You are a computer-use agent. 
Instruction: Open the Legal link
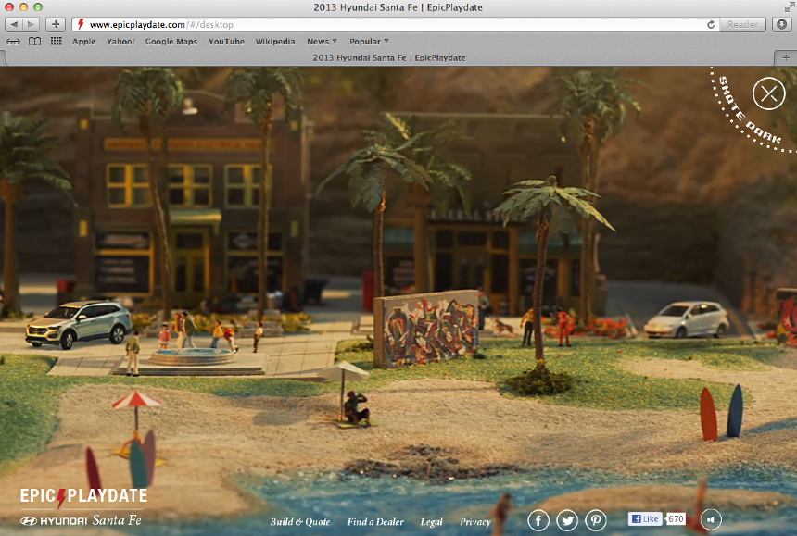pos(432,522)
